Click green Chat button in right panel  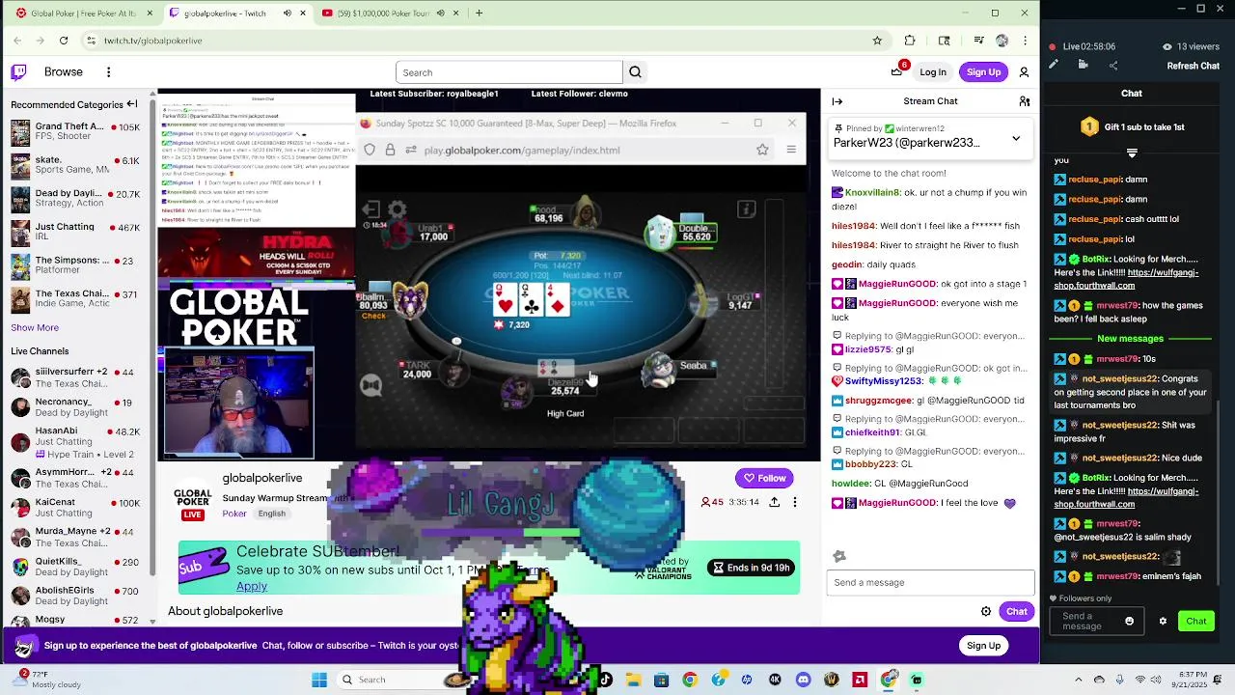(1196, 622)
